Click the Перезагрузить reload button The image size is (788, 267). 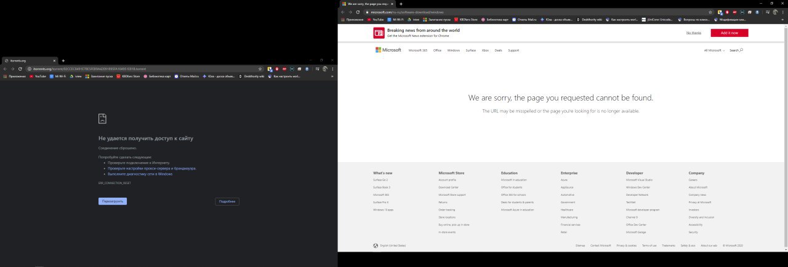pos(113,201)
